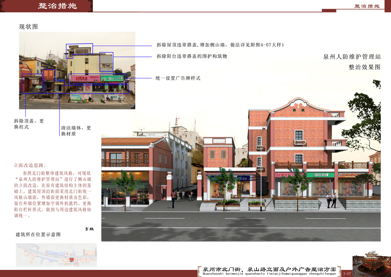Click the blue outline box around the enclosed balcony
Screen dimensions: 391x277
point(106,62)
